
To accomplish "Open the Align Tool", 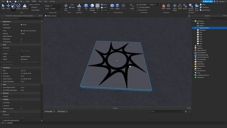I will click(79, 7).
